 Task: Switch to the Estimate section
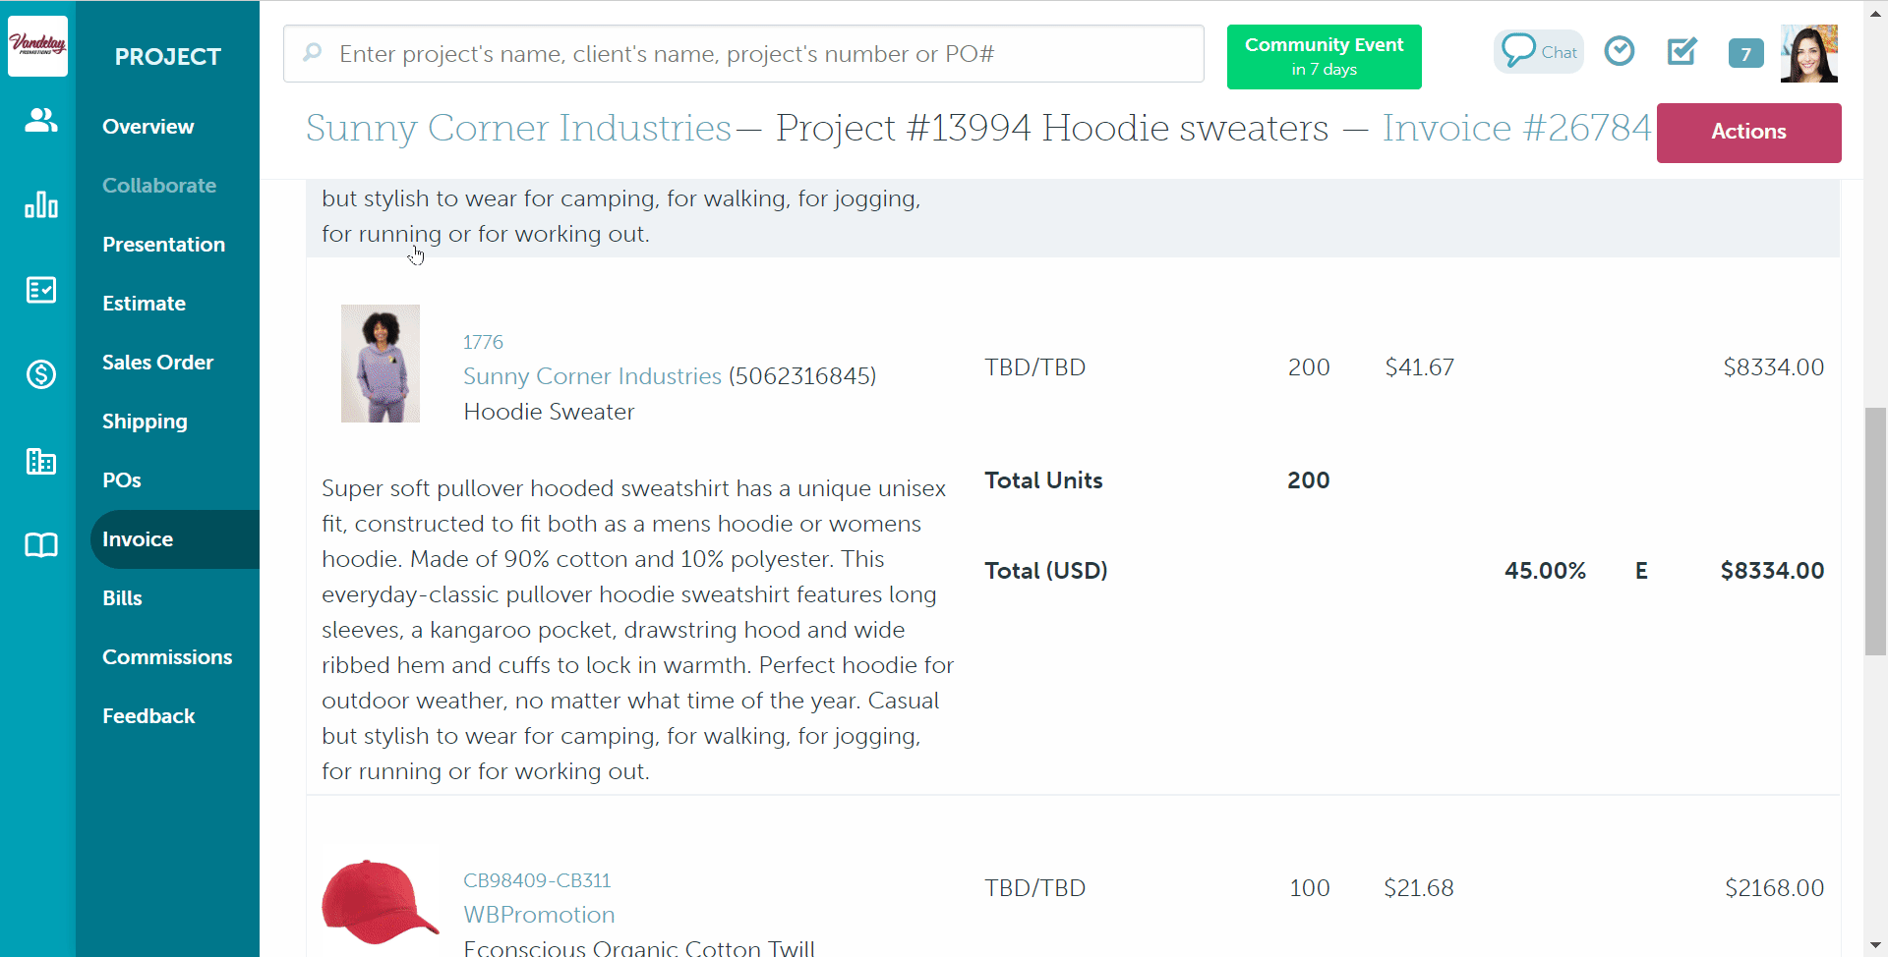(x=144, y=304)
